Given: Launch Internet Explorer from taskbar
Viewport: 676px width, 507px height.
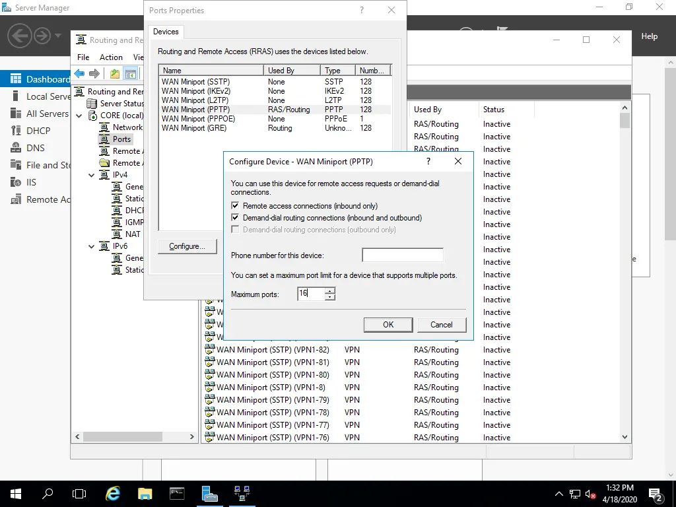Looking at the screenshot, I should (x=112, y=494).
